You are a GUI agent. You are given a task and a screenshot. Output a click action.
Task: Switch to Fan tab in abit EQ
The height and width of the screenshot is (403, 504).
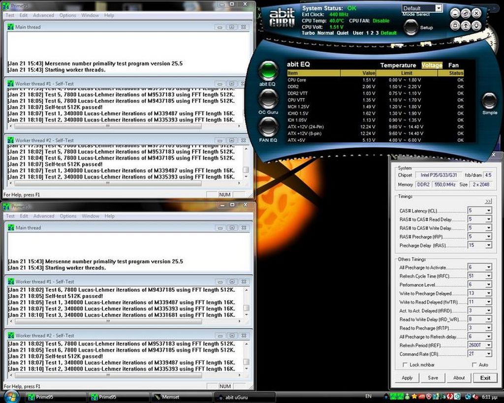point(453,65)
